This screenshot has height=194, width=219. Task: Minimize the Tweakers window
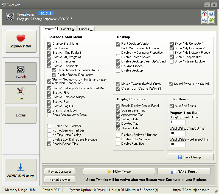207,5
